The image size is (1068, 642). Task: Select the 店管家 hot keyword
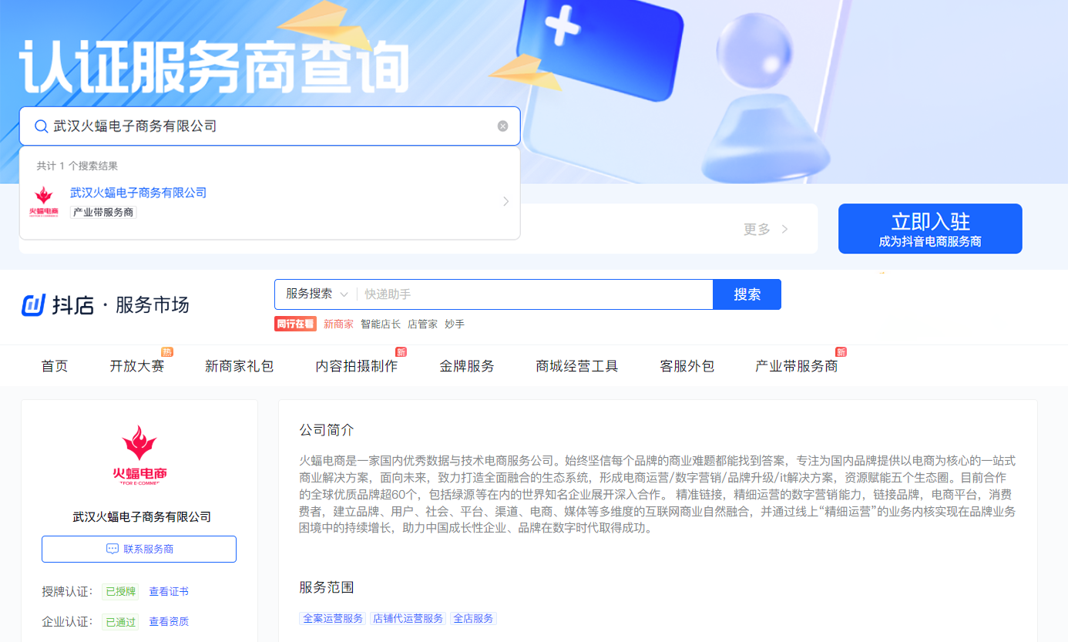pos(422,324)
